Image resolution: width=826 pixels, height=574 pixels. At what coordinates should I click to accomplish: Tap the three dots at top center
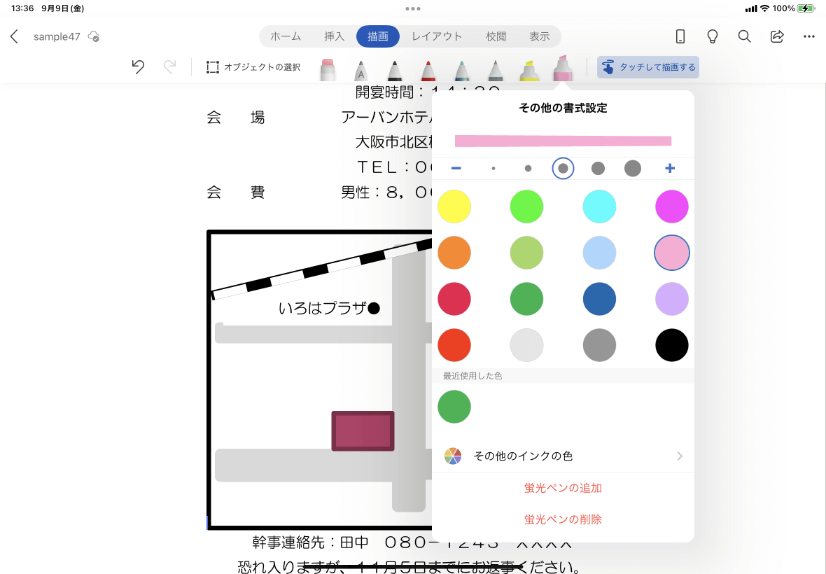[413, 8]
